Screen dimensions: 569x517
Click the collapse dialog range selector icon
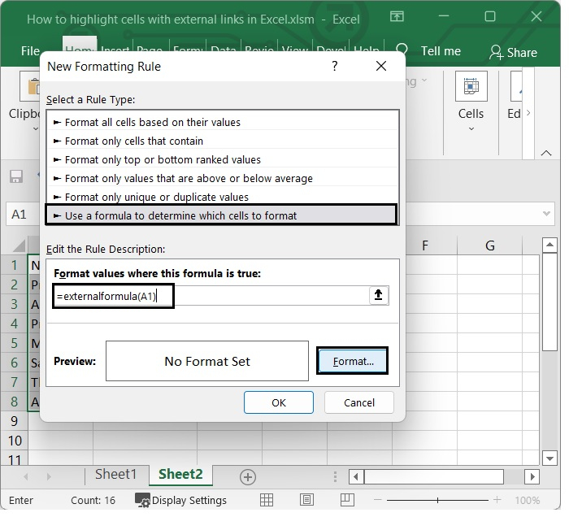tap(378, 296)
